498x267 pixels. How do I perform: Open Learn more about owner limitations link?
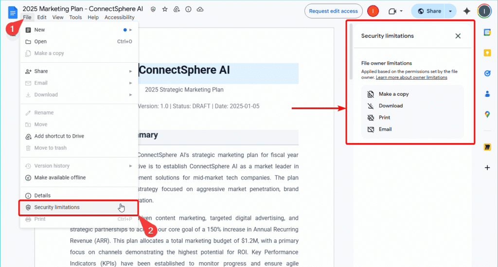[411, 77]
